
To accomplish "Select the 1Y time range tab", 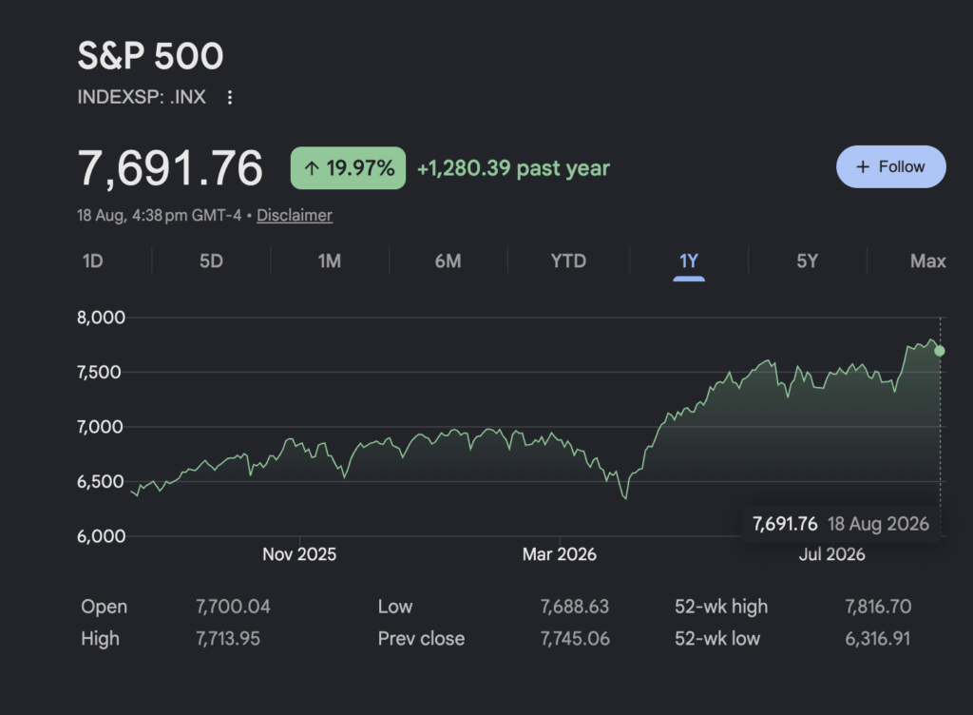I will (689, 261).
